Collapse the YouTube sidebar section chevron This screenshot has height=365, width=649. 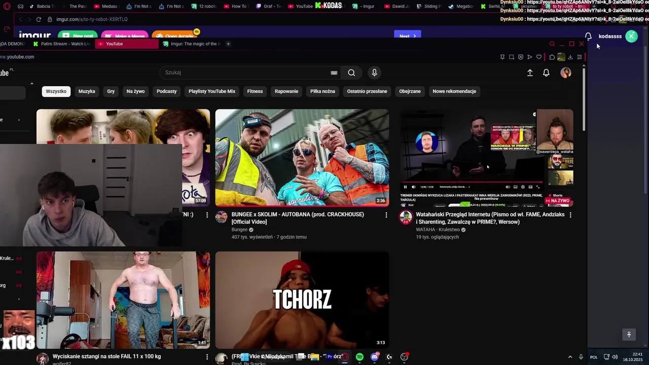pyautogui.click(x=31, y=84)
